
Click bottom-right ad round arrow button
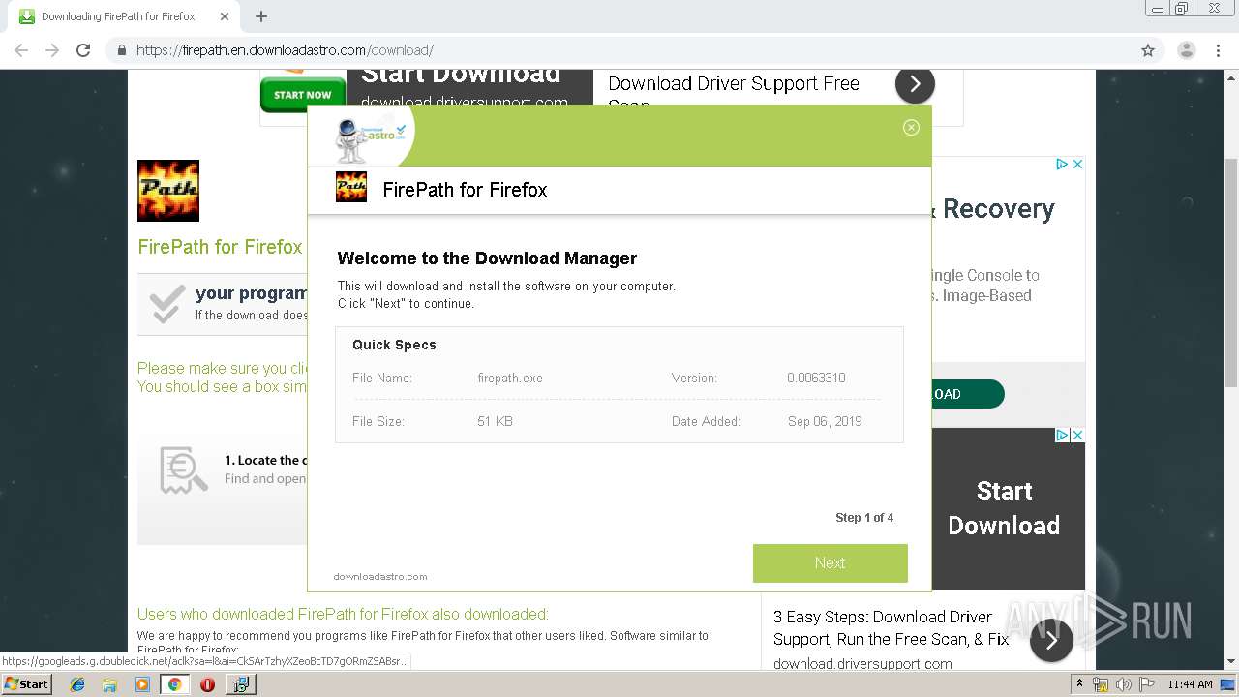[1051, 640]
